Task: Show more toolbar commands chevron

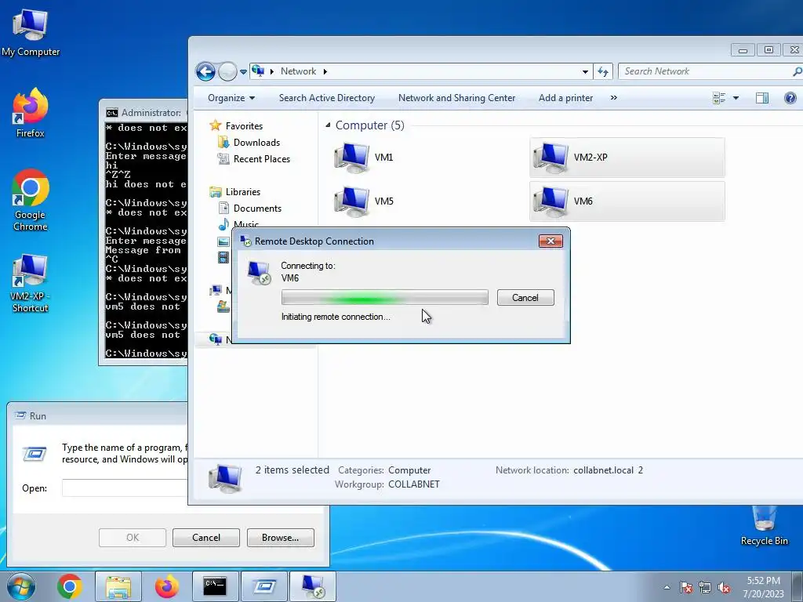Action: coord(613,98)
